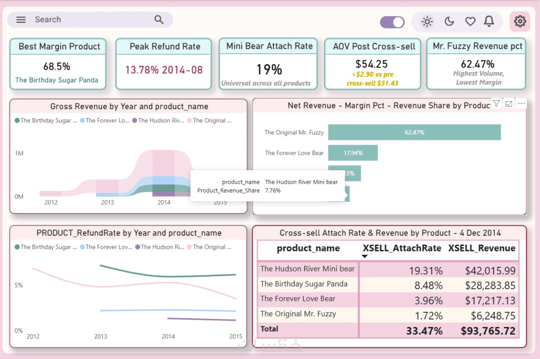The height and width of the screenshot is (359, 540).
Task: Open the settings gear icon
Action: pos(520,21)
